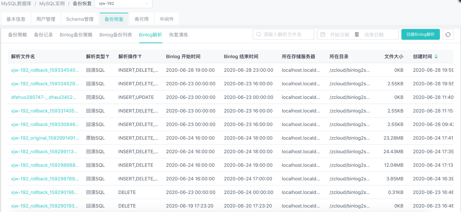
Task: Click the calendar icon in date range
Action: point(323,34)
